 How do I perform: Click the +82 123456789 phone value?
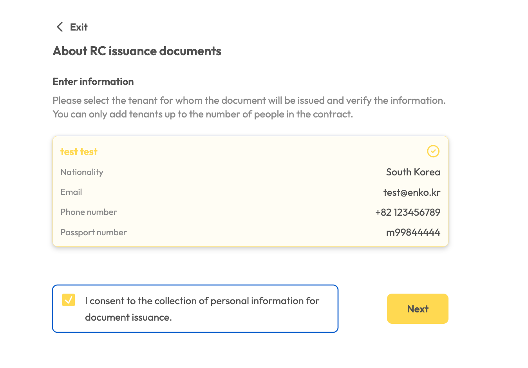tap(407, 213)
